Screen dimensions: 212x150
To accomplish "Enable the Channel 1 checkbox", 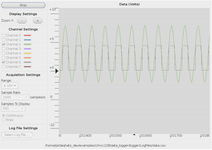I will point(4,40).
